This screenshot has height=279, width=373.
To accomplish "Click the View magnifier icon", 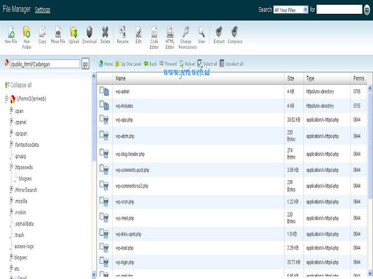I will click(x=201, y=33).
